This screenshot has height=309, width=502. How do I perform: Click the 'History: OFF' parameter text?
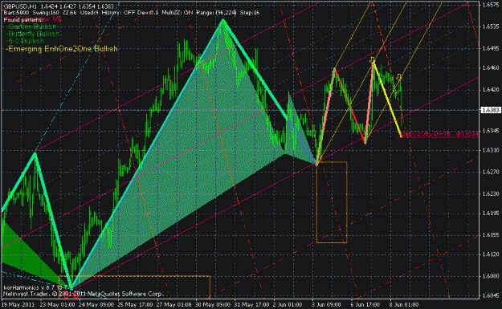119,13
